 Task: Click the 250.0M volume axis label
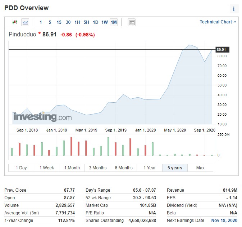pos(223,134)
